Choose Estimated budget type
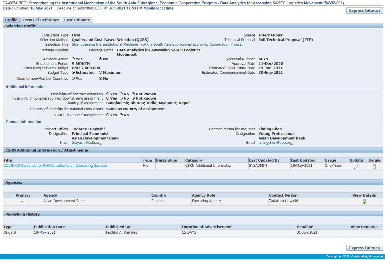385x260 pixels. [x=73, y=72]
